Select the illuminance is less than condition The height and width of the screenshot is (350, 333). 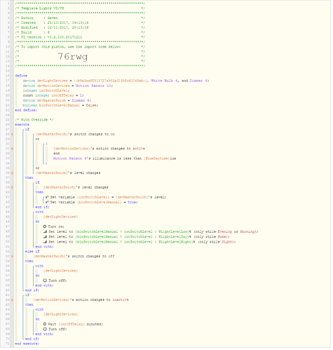tap(115, 159)
